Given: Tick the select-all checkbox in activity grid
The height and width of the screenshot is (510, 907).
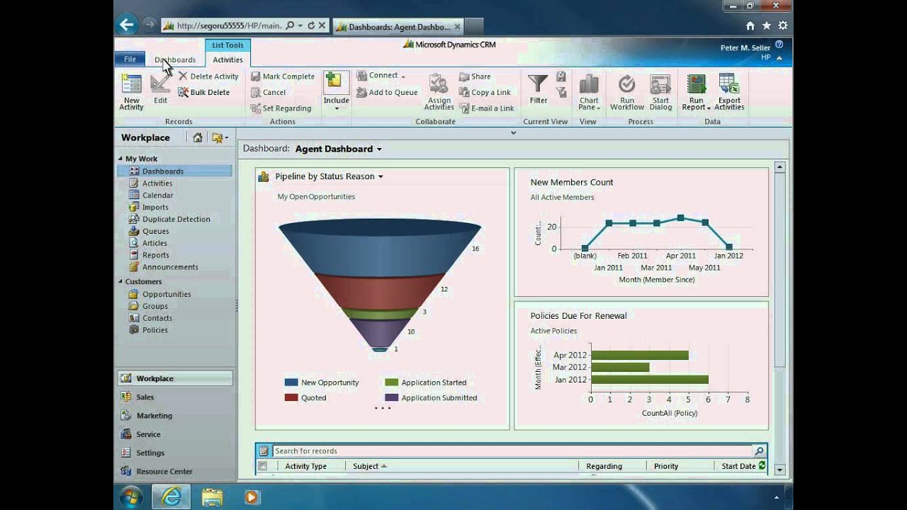Looking at the screenshot, I should (x=263, y=466).
